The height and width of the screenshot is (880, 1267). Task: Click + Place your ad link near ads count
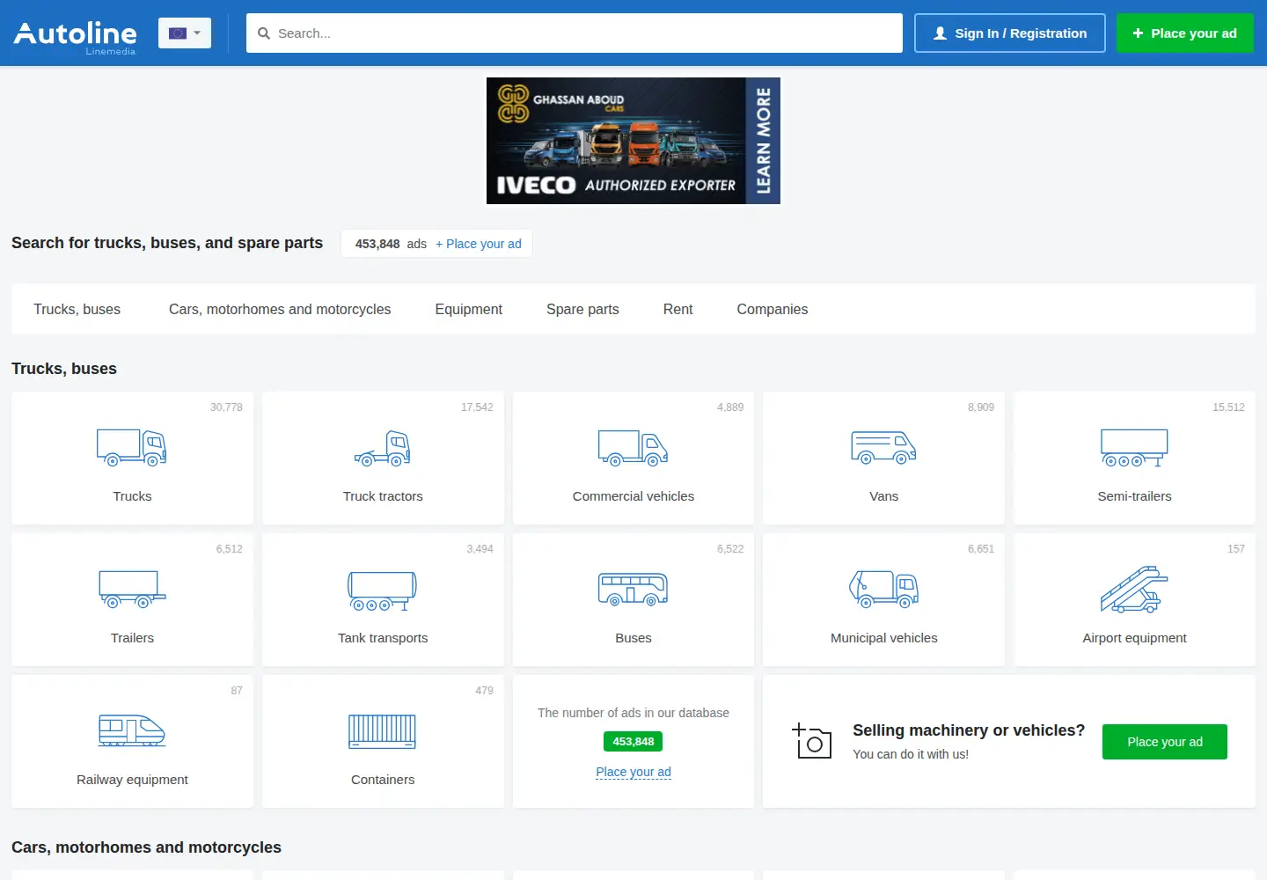pyautogui.click(x=479, y=244)
